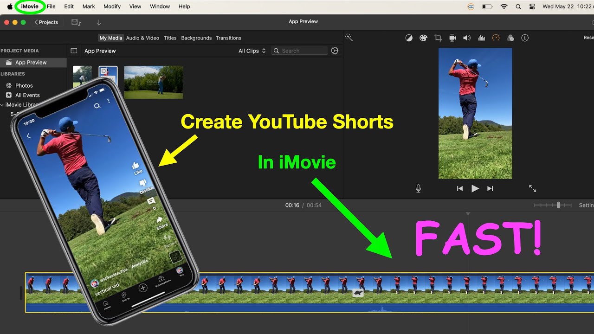Toggle the viewer fullscreen playback arrows
The height and width of the screenshot is (334, 594).
[532, 188]
